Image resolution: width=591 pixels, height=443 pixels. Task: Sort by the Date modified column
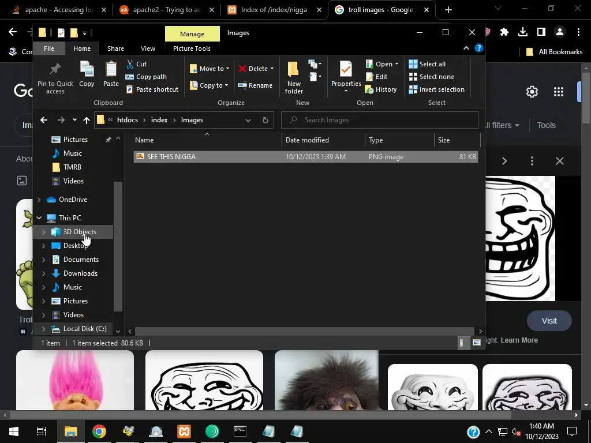click(323, 140)
